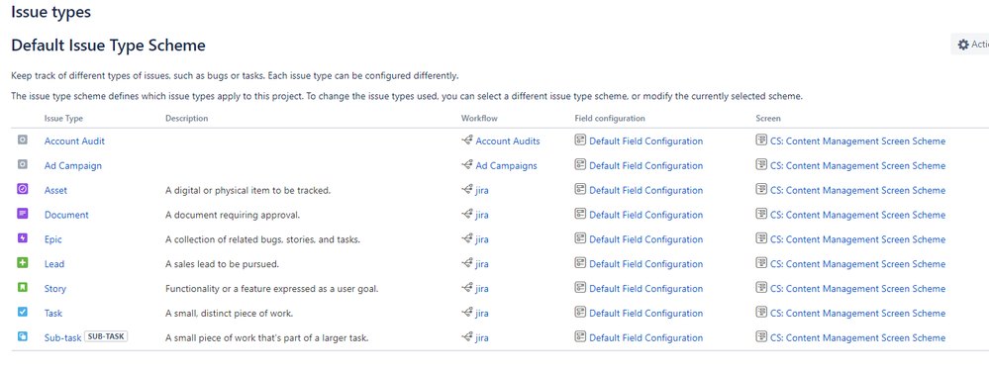Click the workflow icon beside Ad Campaigns
989x372 pixels.
click(467, 165)
